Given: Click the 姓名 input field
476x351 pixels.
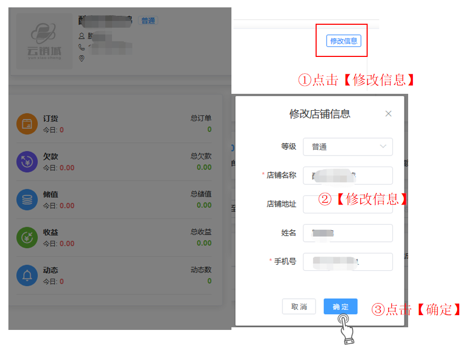Looking at the screenshot, I should pyautogui.click(x=348, y=233).
